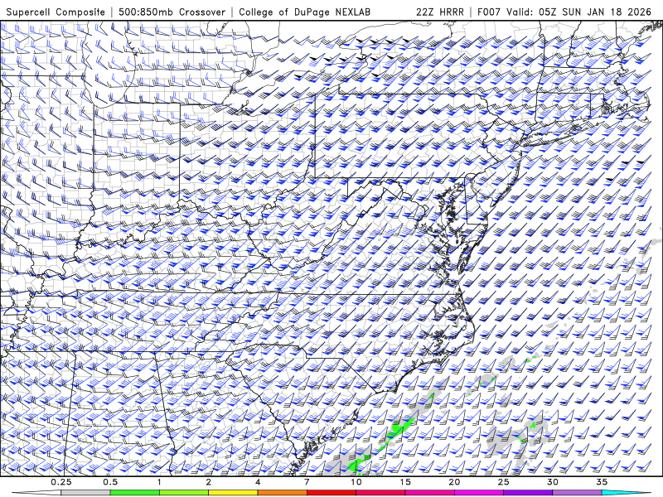
Task: Select the purple color bar segment between 25 and 30
Action: tap(528, 493)
